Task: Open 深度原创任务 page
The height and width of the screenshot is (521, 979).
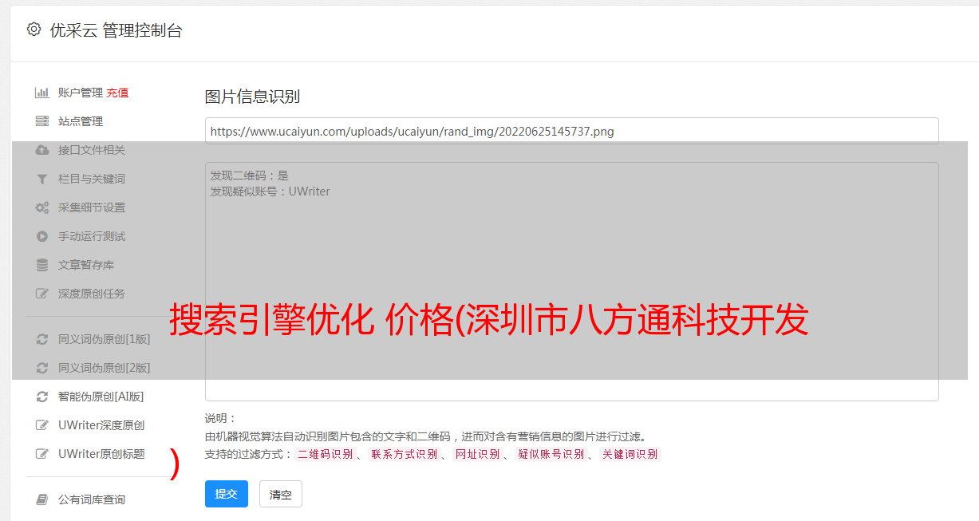Action: click(92, 294)
